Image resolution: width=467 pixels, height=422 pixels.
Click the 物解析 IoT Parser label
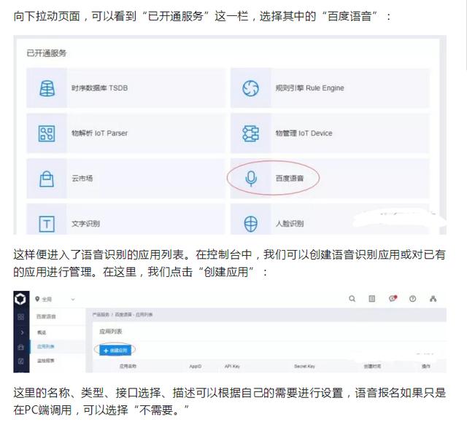tap(99, 133)
